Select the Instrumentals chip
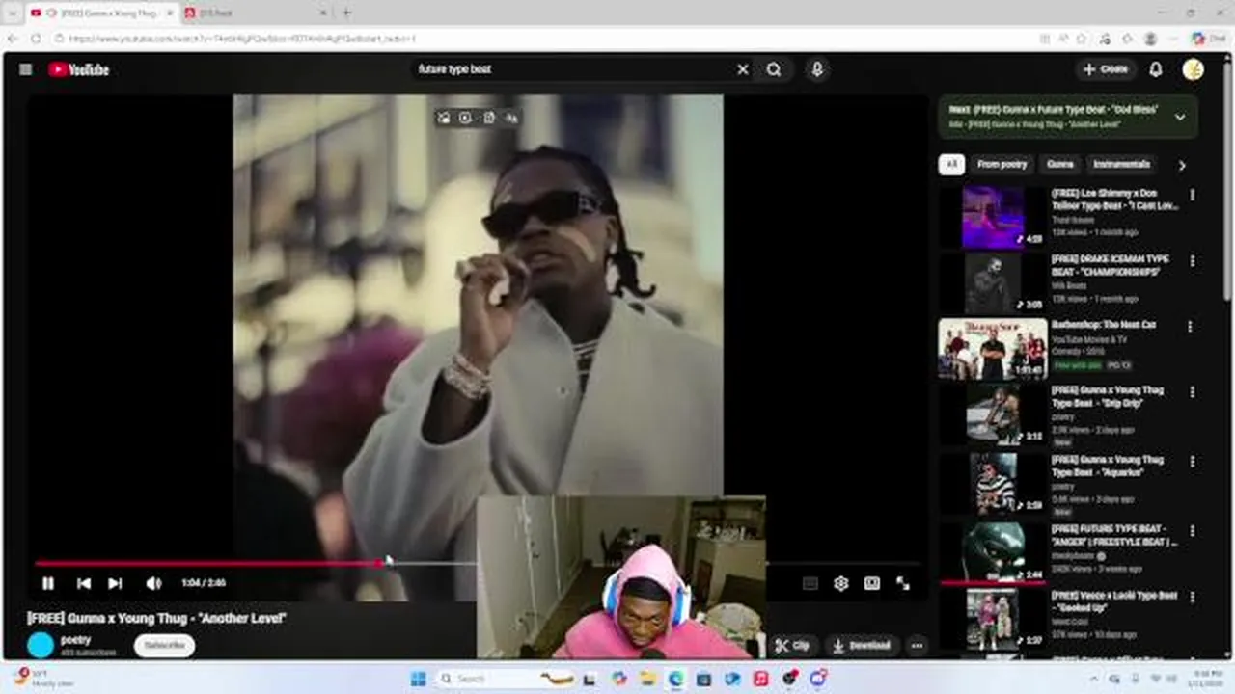The image size is (1235, 694). pos(1121,164)
